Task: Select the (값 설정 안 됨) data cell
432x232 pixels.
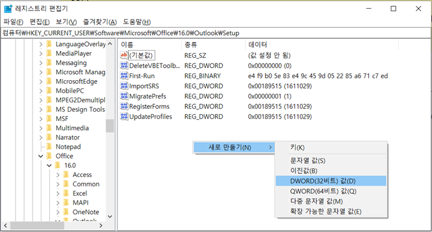Action: pyautogui.click(x=269, y=56)
